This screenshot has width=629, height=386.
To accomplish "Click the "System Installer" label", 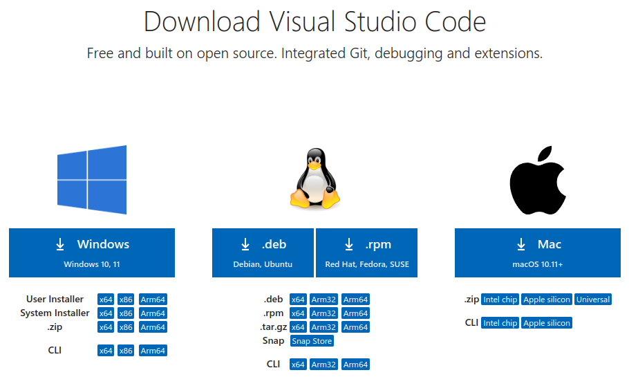I will (x=55, y=313).
